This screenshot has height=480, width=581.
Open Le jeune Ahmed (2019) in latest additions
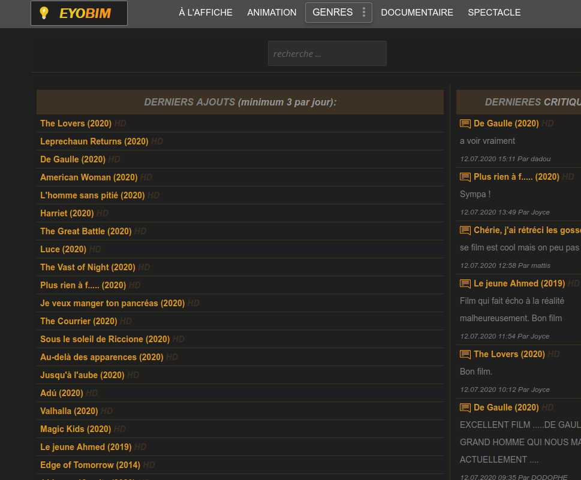point(86,447)
